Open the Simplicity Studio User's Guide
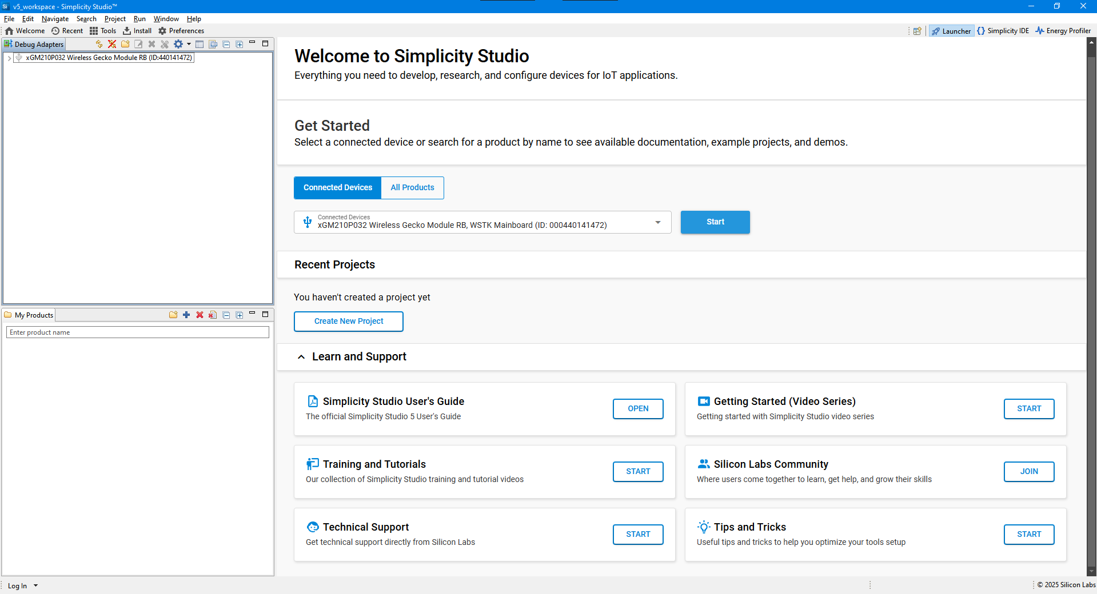Viewport: 1097px width, 594px height. [638, 409]
